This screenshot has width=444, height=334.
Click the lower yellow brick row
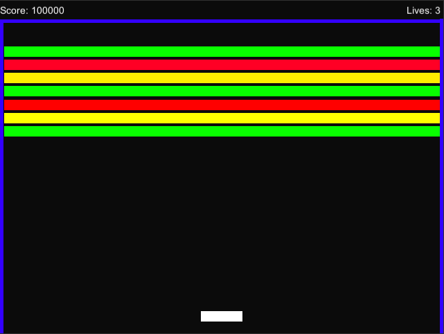tap(222, 118)
